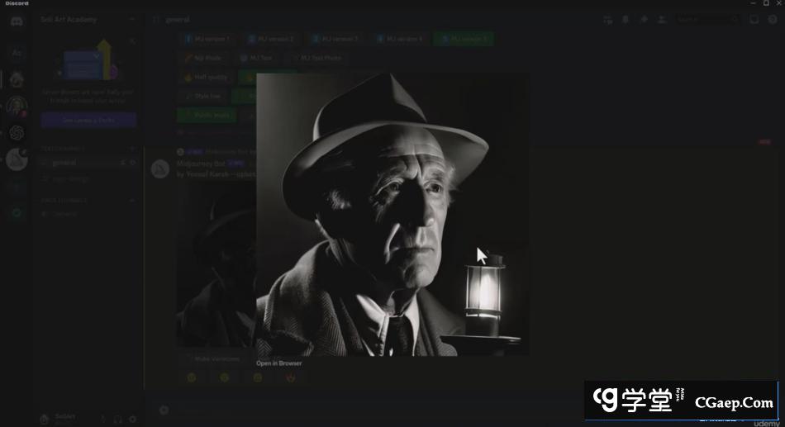Toggle the member list icon
Viewport: 785px width, 427px height.
click(x=662, y=19)
